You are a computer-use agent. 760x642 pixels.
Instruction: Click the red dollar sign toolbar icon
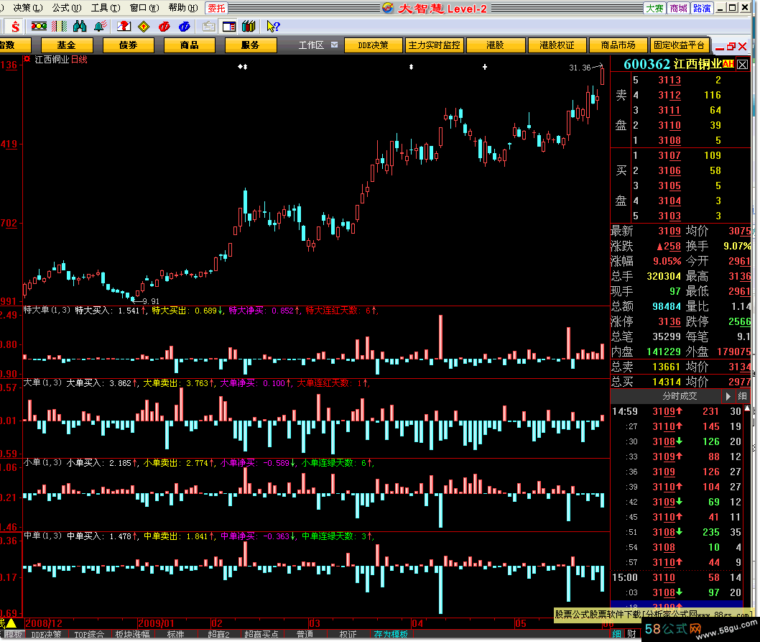tap(15, 27)
